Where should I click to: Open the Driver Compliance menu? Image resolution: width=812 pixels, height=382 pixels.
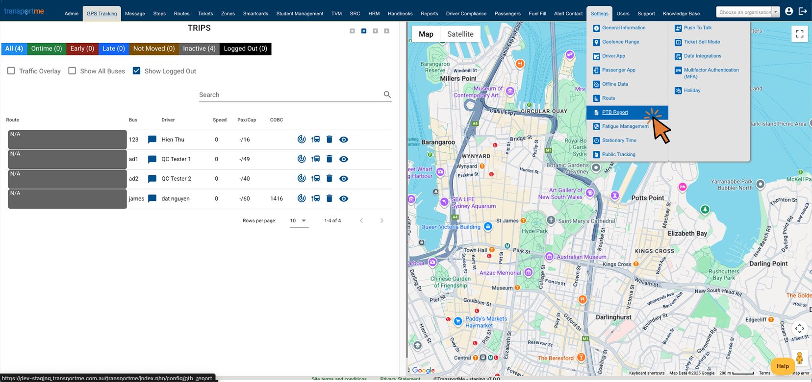466,14
